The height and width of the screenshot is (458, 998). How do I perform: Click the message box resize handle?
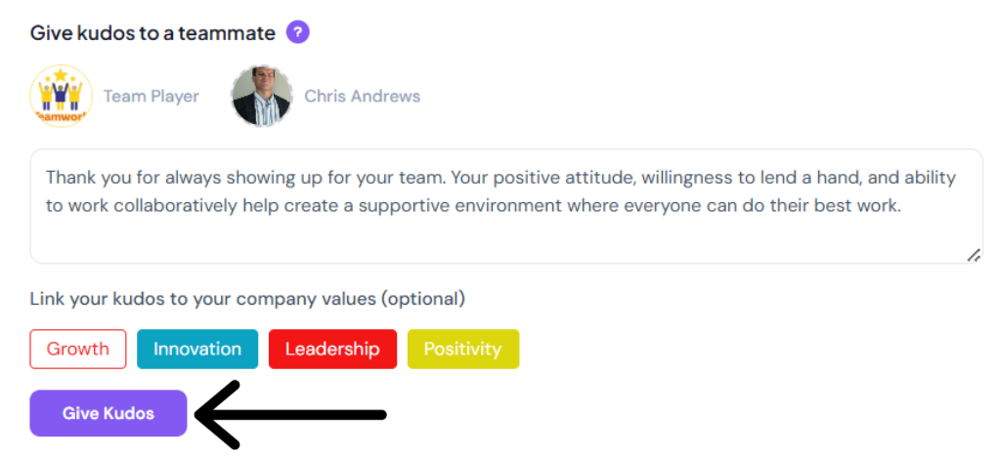(x=974, y=255)
